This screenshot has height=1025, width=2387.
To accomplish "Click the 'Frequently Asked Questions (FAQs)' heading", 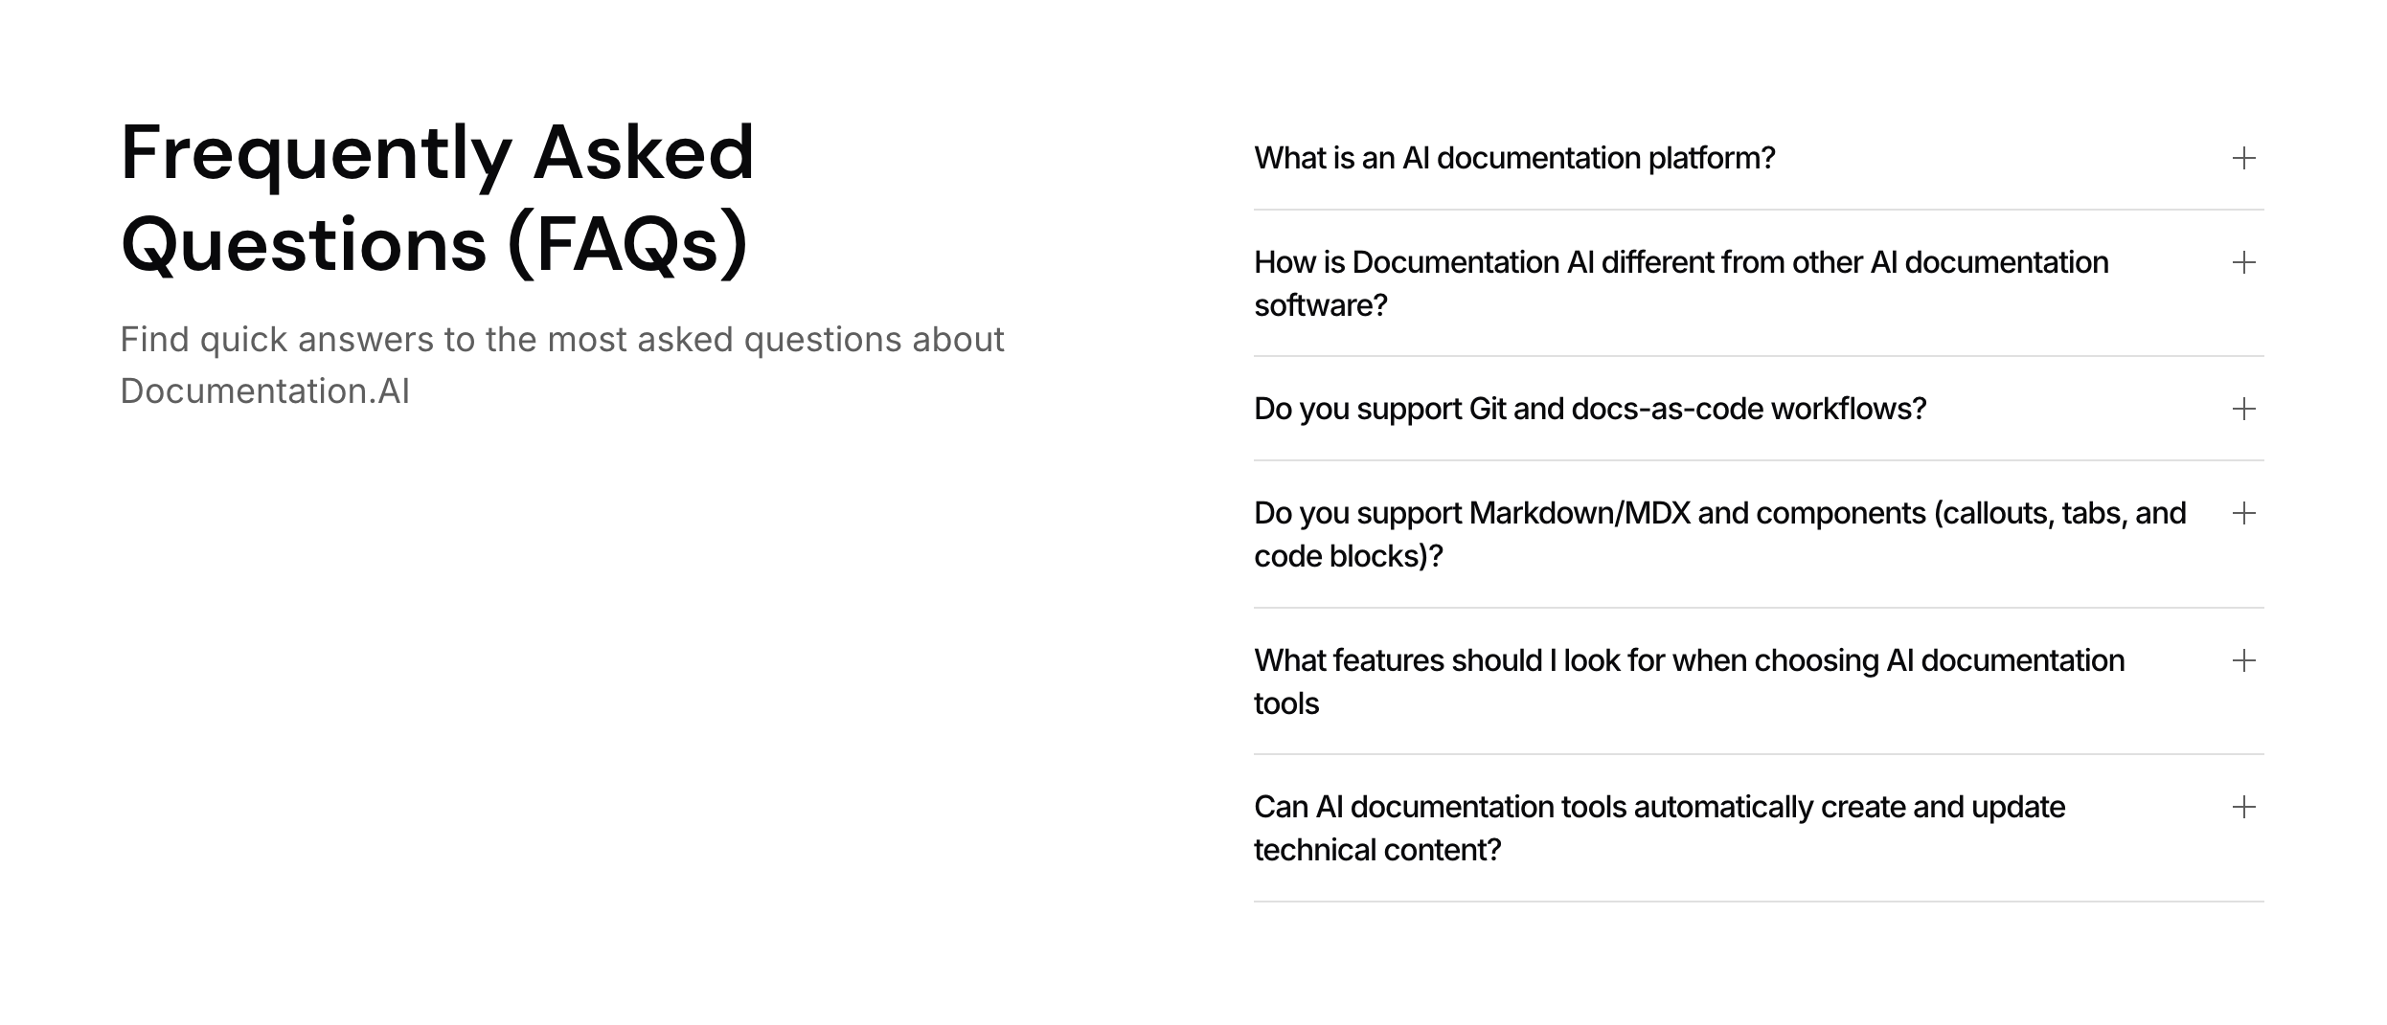I will (x=438, y=199).
